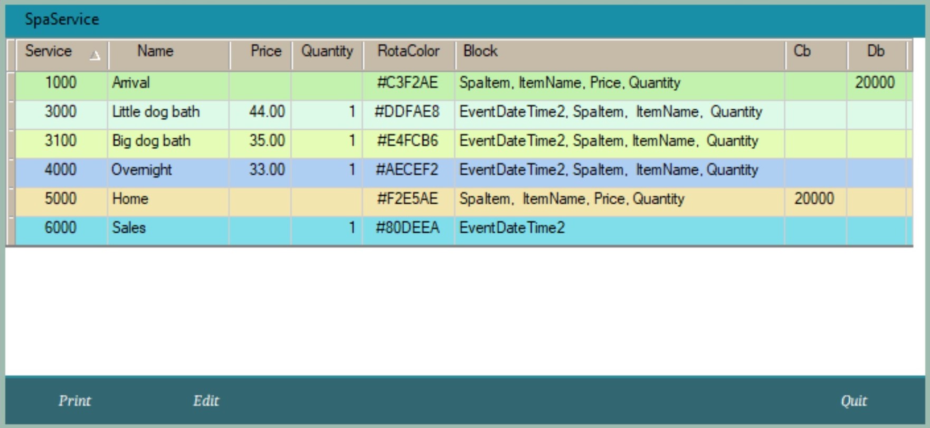930x428 pixels.
Task: Click the Arrival row Db value 20000
Action: [x=875, y=83]
